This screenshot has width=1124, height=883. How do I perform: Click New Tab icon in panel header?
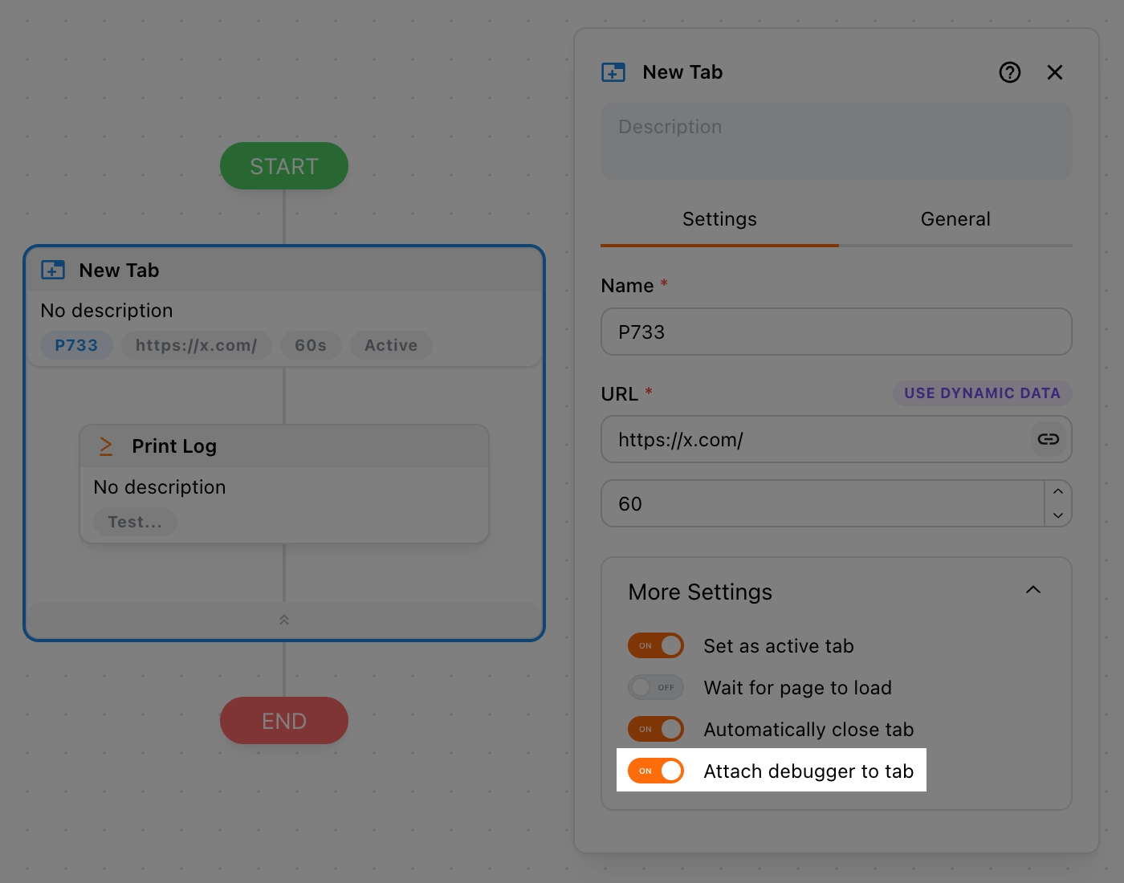tap(613, 72)
